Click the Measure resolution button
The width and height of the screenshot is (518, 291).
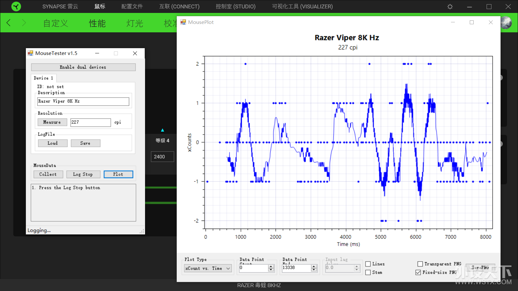52,122
